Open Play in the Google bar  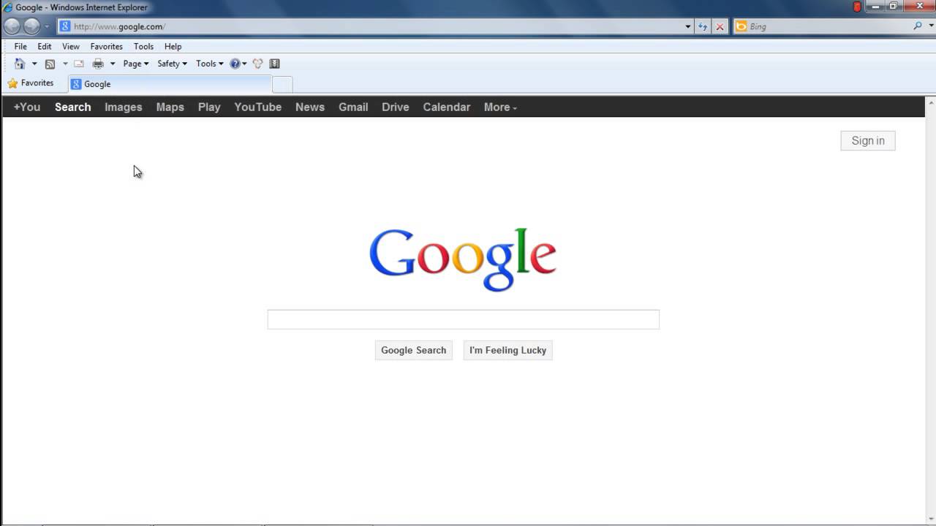tap(209, 107)
